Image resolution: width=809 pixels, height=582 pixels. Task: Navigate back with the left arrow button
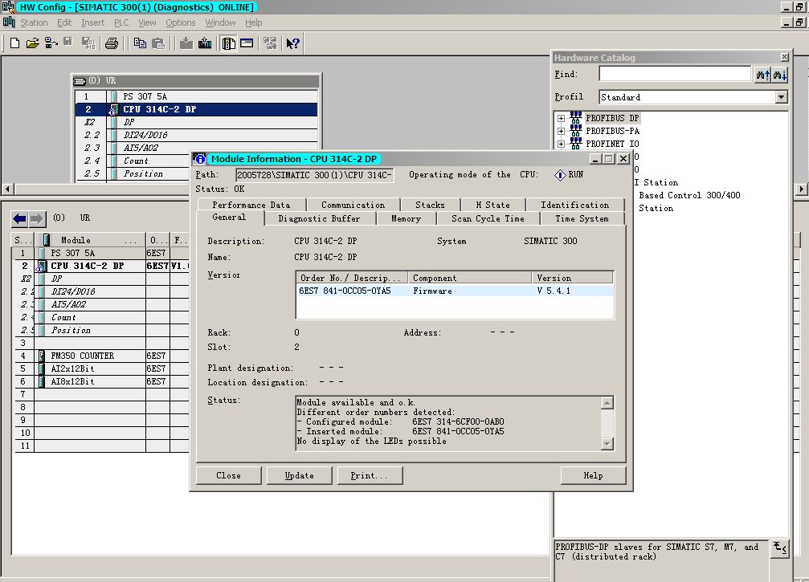pos(19,218)
